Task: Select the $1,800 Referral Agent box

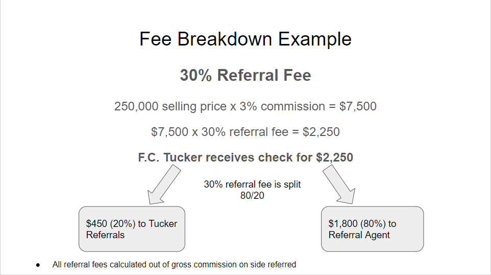Action: (372, 229)
